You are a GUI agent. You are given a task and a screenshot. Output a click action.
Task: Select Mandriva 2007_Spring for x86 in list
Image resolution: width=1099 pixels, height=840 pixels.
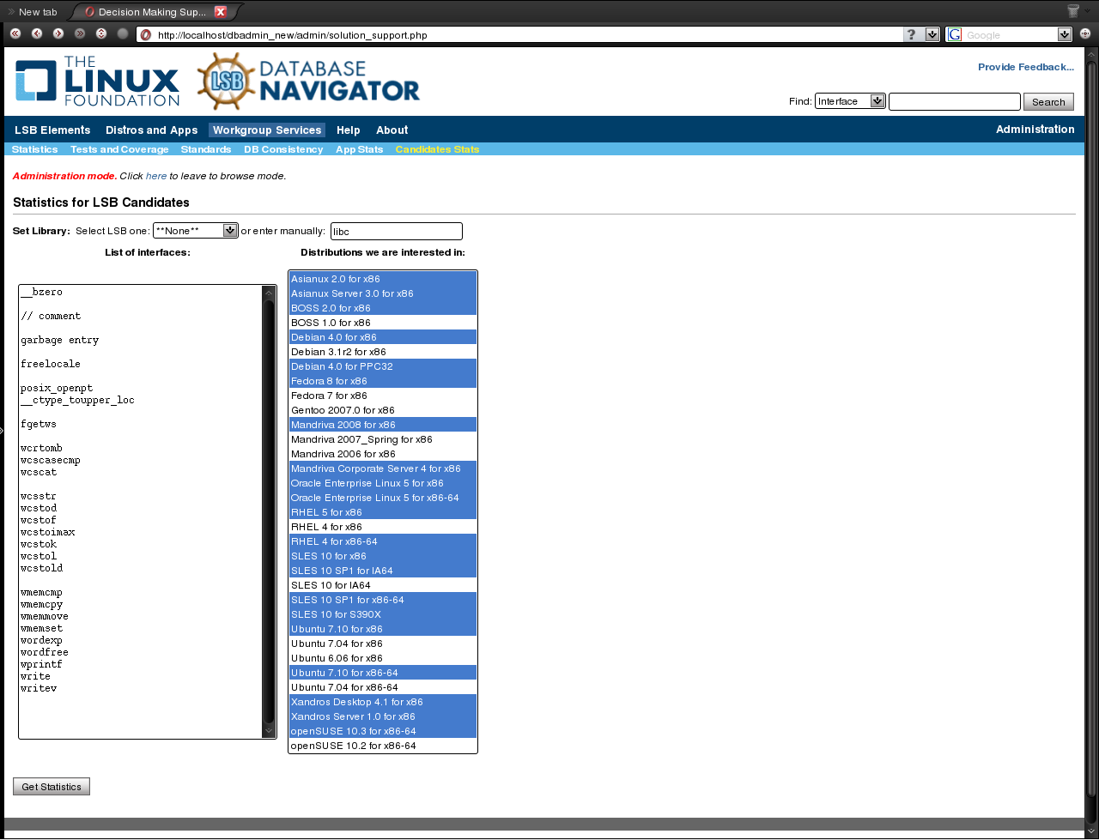(x=383, y=439)
